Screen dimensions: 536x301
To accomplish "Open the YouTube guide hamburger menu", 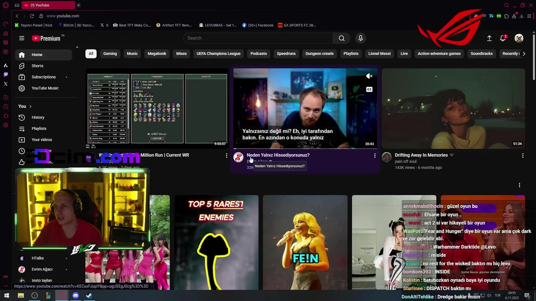I will pyautogui.click(x=22, y=38).
